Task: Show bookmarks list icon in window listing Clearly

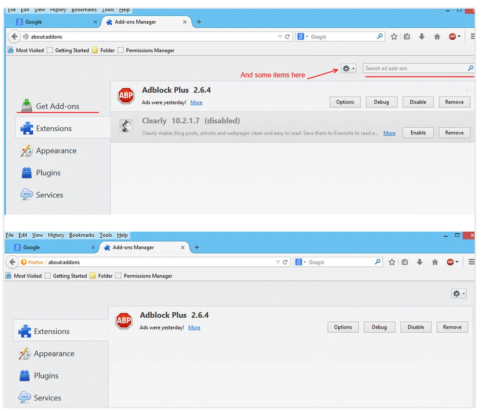Action: 407,36
